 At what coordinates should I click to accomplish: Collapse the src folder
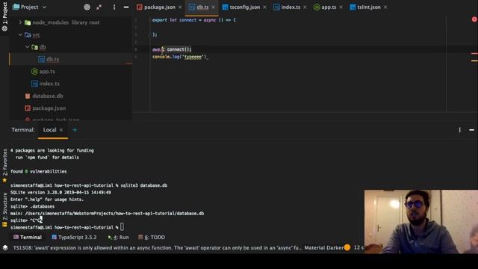coord(20,35)
